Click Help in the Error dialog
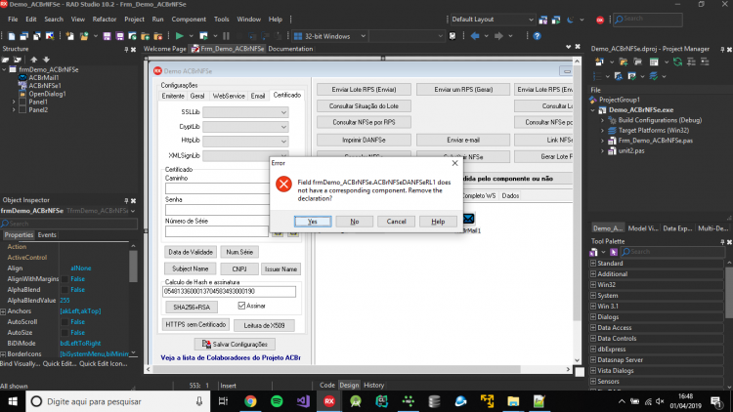 [438, 222]
